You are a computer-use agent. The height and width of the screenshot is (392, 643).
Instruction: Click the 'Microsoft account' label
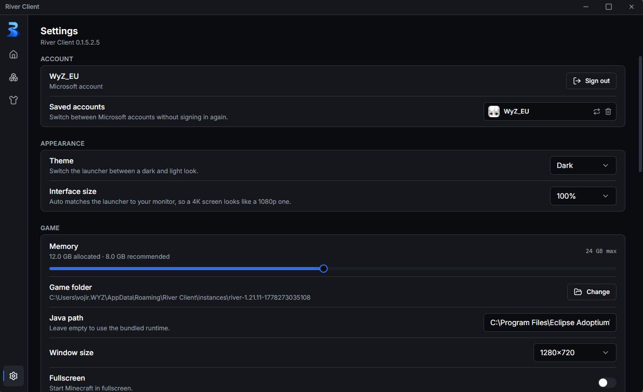[76, 87]
